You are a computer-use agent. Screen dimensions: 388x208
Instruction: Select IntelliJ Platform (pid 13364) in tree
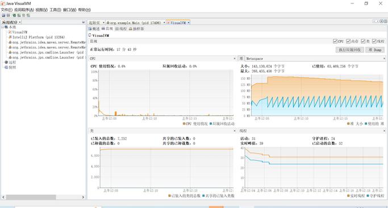click(39, 37)
